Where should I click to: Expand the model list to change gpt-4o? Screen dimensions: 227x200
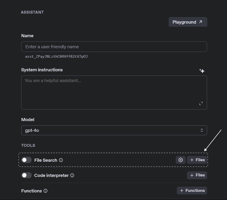point(114,130)
